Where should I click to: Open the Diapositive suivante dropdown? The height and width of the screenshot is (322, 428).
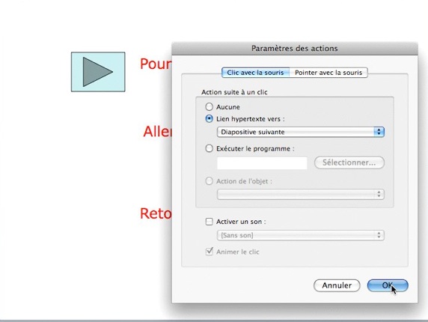(301, 133)
